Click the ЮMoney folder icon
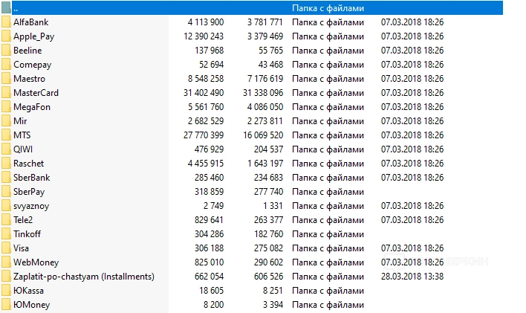 (6, 304)
